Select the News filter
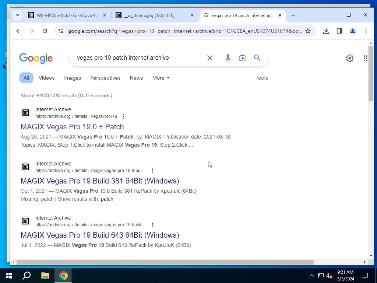Image resolution: width=377 pixels, height=283 pixels. (x=136, y=78)
